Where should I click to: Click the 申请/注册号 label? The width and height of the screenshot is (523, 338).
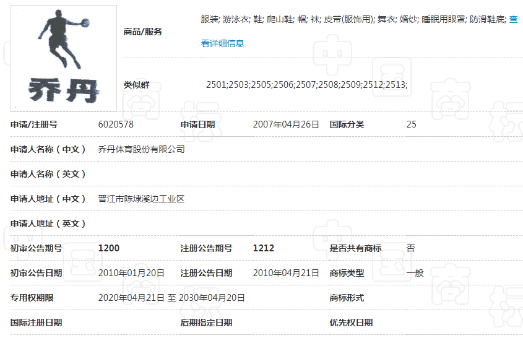[33, 124]
